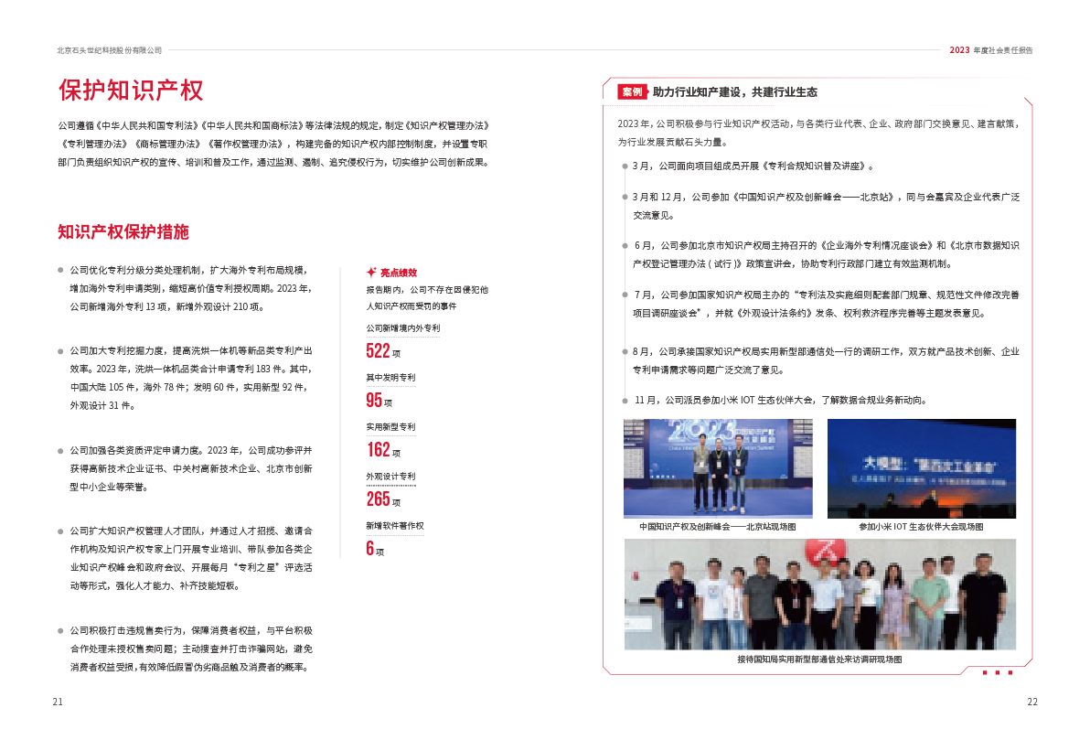1090x740 pixels.
Task: Click the 实用新型专利 number 162
Action: coord(378,449)
